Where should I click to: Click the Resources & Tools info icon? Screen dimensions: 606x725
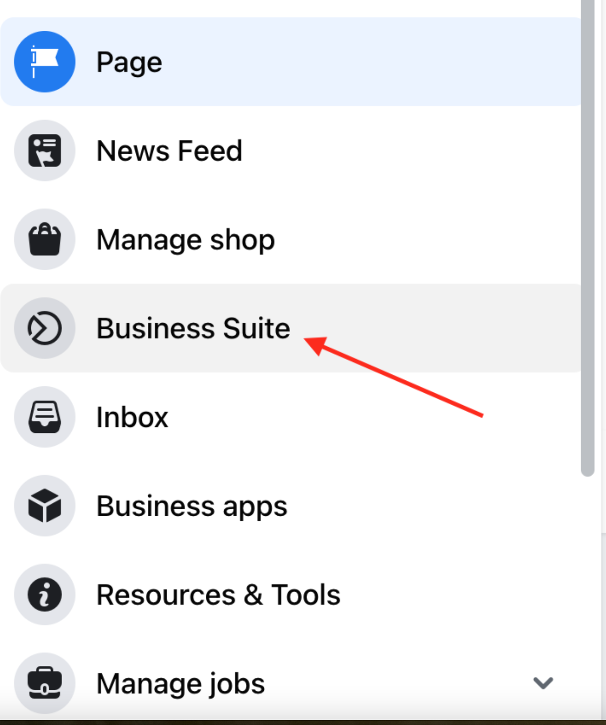click(44, 595)
